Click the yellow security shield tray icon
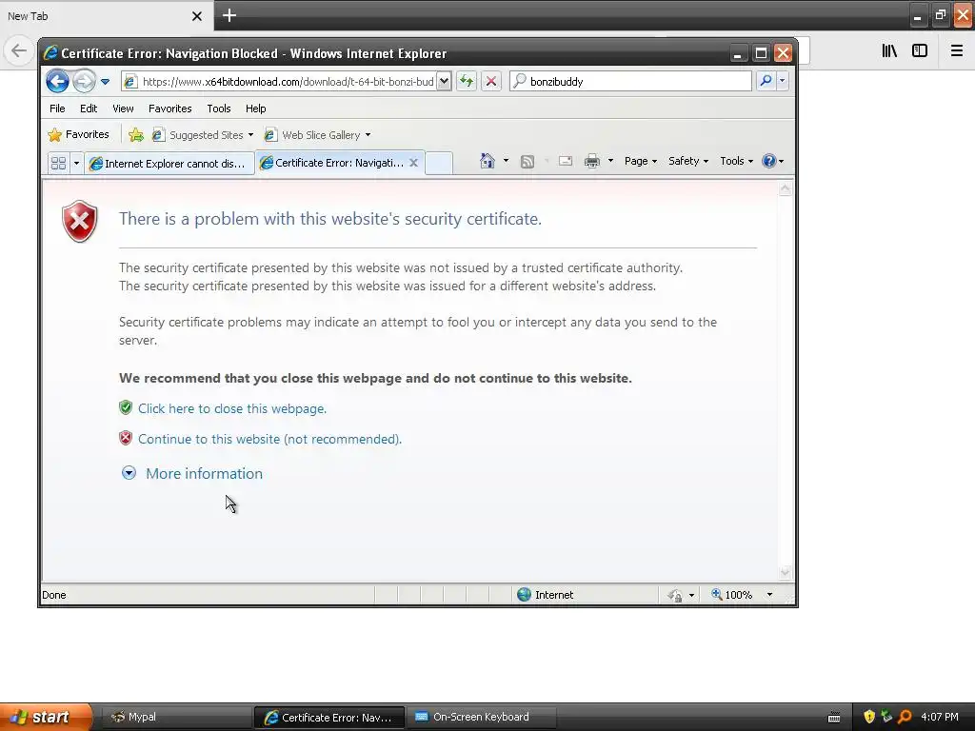975x731 pixels. point(868,718)
